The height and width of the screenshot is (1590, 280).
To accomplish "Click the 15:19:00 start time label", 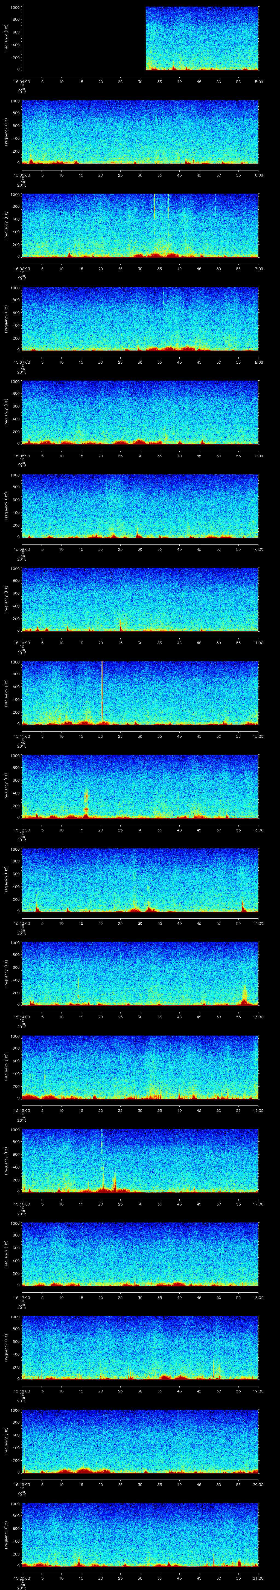I will pyautogui.click(x=22, y=1484).
